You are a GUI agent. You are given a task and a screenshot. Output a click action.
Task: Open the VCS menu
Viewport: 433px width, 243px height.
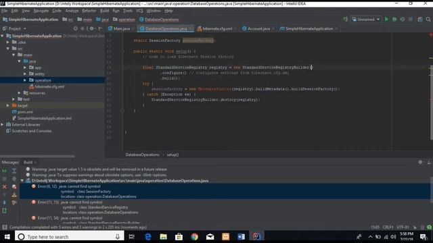pyautogui.click(x=139, y=11)
